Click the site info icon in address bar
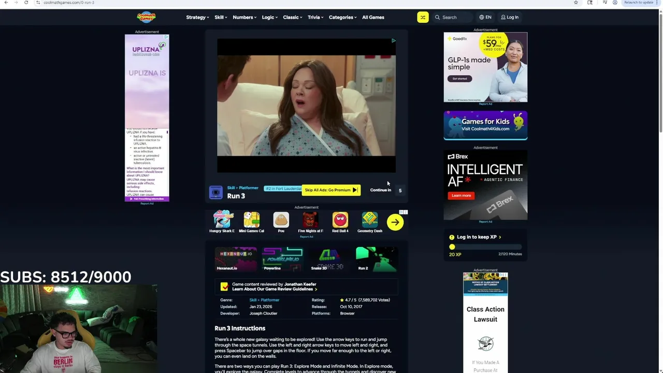Viewport: 663px width, 373px height. point(38,3)
